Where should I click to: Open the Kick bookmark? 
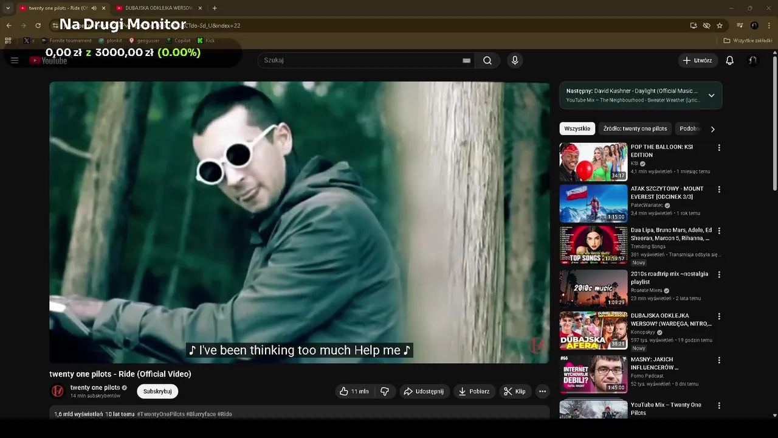point(206,41)
